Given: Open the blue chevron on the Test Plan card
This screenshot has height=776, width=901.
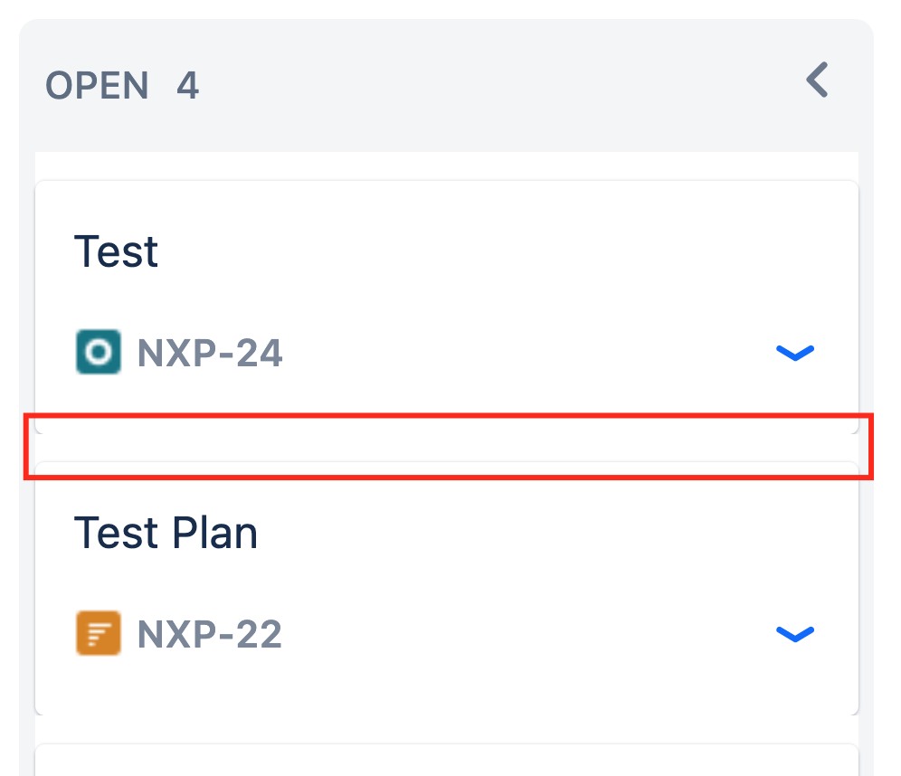Looking at the screenshot, I should pos(795,634).
